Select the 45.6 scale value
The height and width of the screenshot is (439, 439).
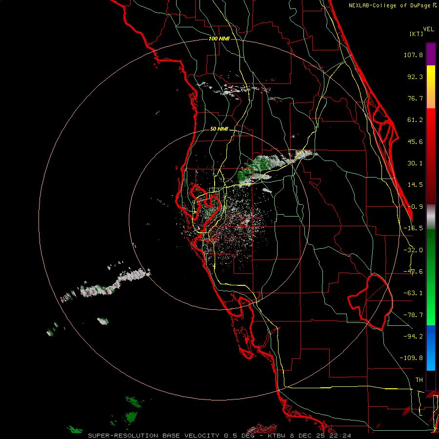click(x=415, y=141)
